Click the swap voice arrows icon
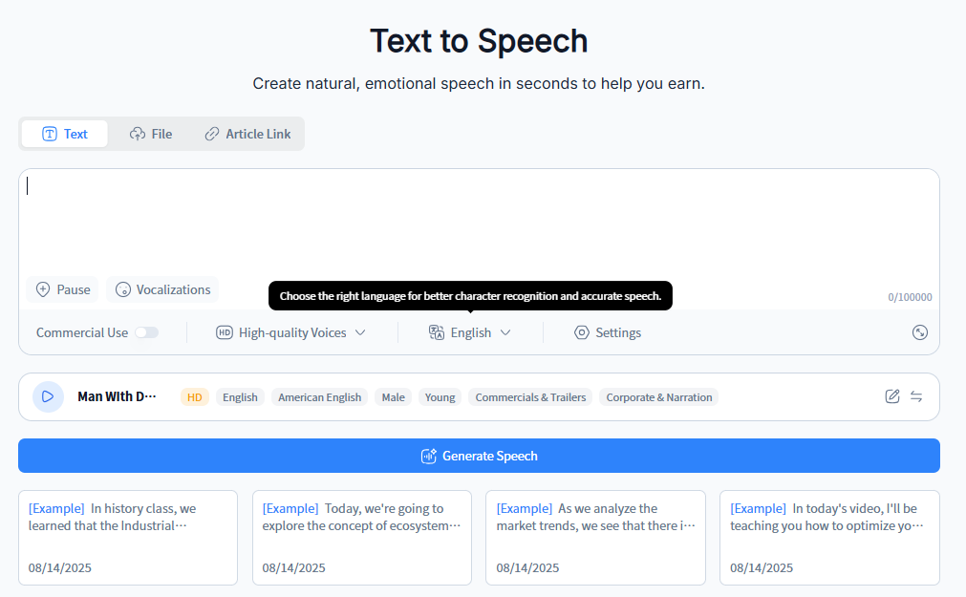 [916, 396]
